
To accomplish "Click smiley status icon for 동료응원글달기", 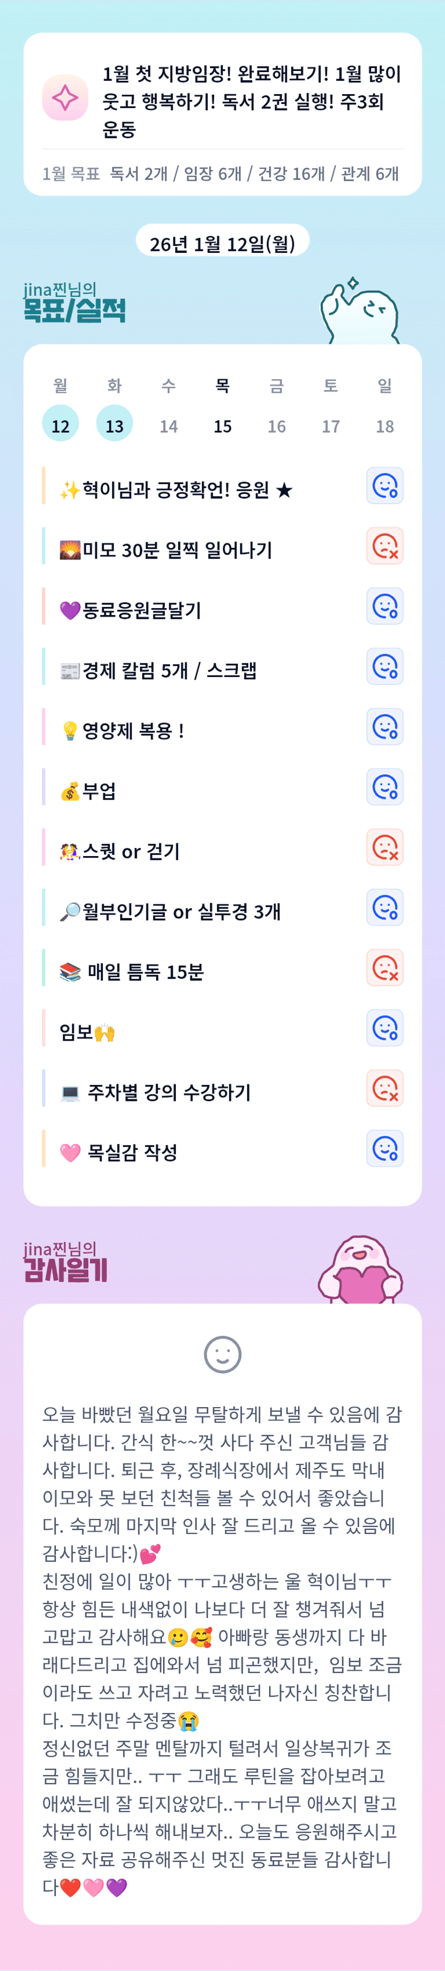I will point(385,607).
